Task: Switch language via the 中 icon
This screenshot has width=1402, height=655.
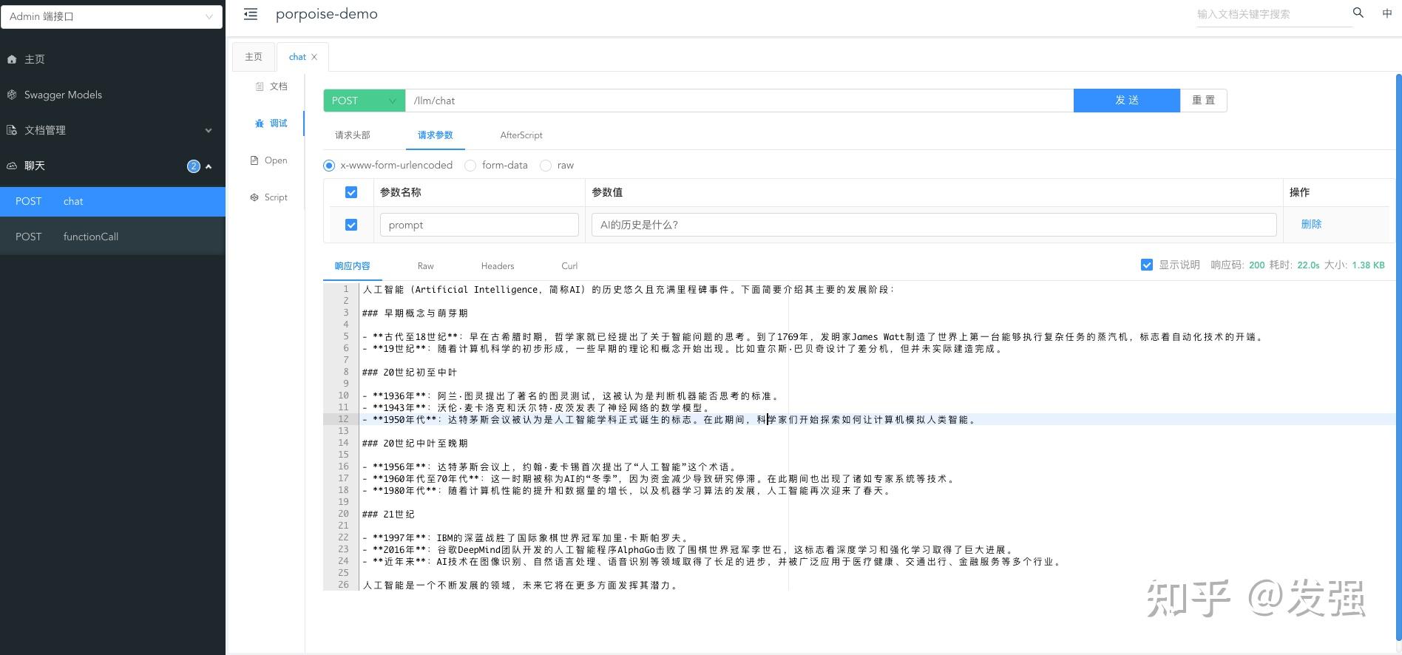Action: [x=1387, y=13]
